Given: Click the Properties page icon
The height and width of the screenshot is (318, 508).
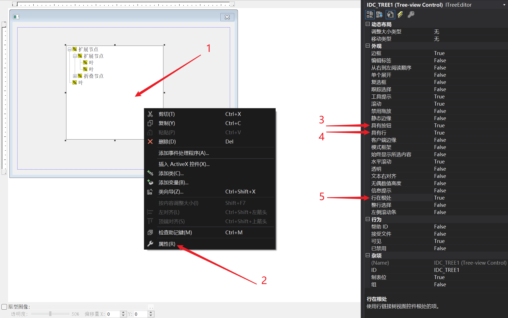Looking at the screenshot, I should coord(390,14).
